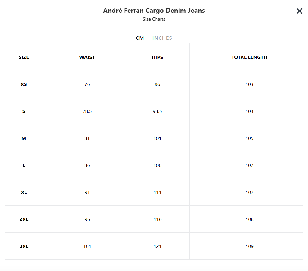
Task: Switch measurements to INCHES
Action: (162, 38)
